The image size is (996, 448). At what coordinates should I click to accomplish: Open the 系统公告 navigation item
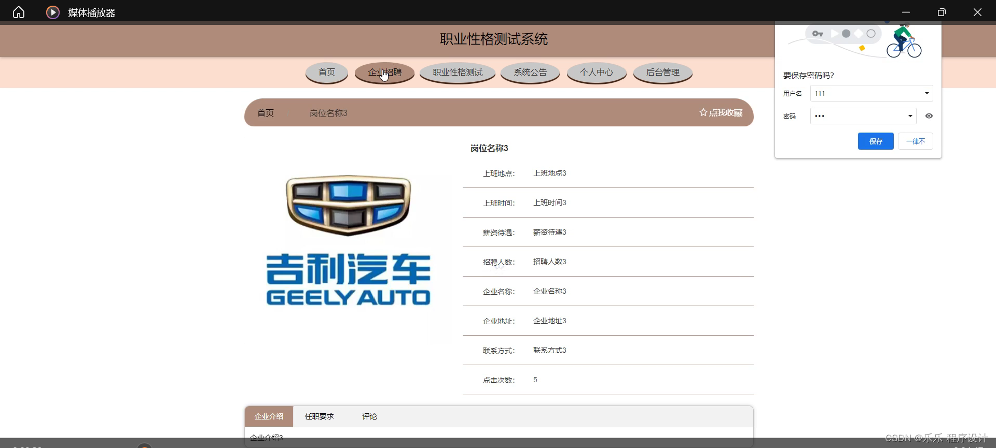[530, 73]
